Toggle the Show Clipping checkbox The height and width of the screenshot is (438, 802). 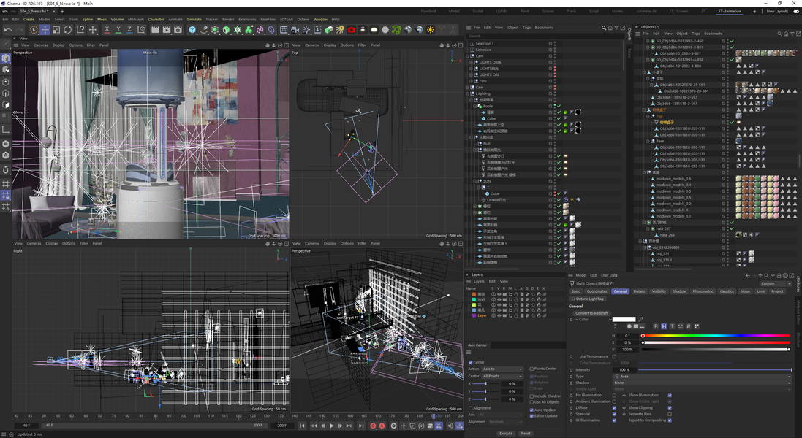(x=670, y=407)
